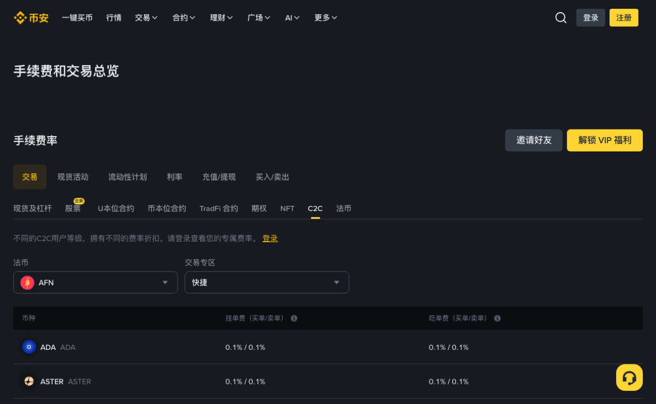
Task: Click the 登录 button in header
Action: click(x=591, y=17)
